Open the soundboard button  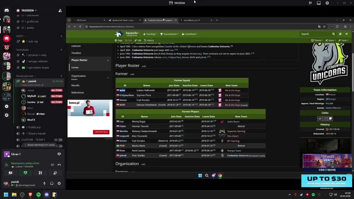pyautogui.click(x=55, y=173)
